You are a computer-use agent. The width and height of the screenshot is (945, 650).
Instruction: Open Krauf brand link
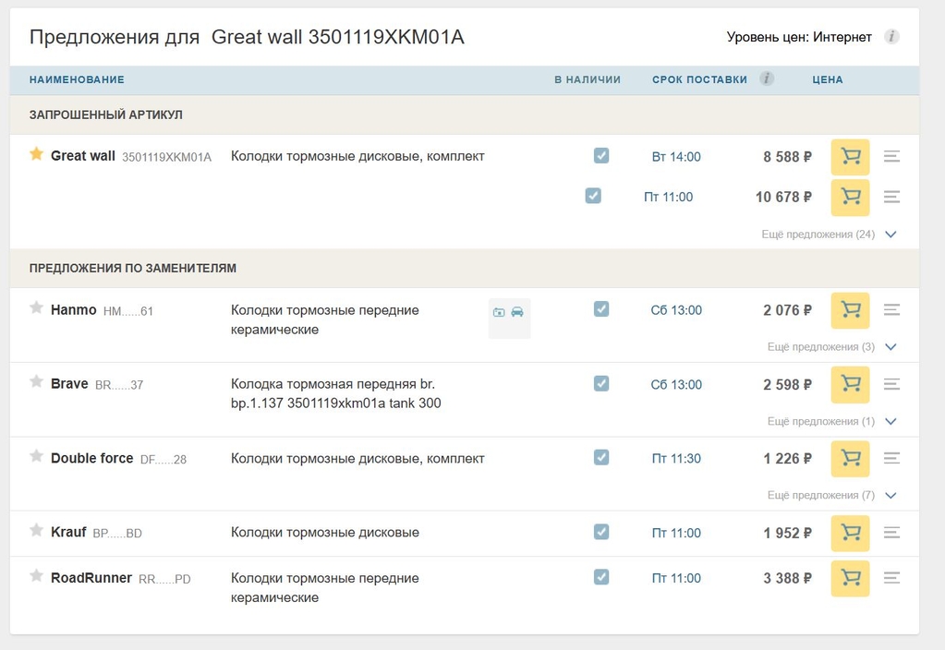point(68,532)
